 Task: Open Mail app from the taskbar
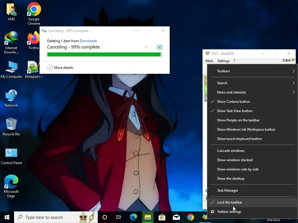(x=176, y=217)
